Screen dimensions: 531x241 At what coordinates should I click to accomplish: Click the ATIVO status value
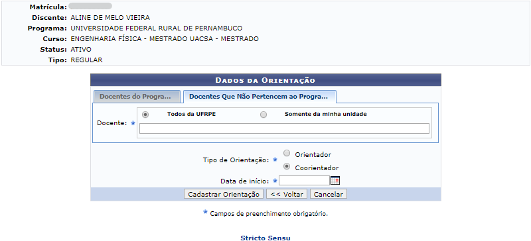(81, 50)
